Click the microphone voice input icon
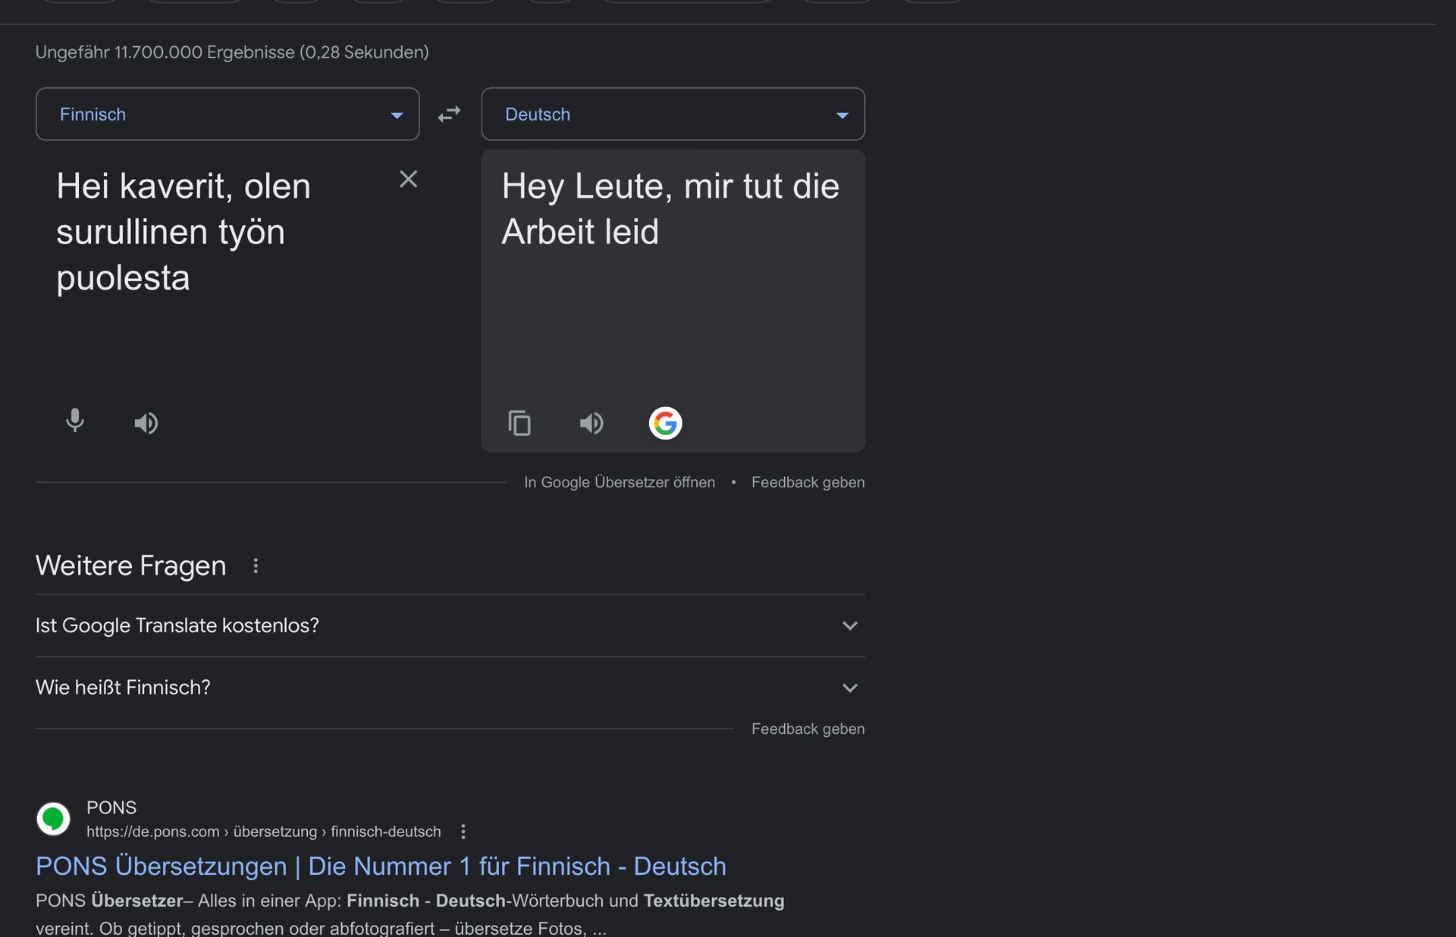The width and height of the screenshot is (1456, 937). (74, 421)
